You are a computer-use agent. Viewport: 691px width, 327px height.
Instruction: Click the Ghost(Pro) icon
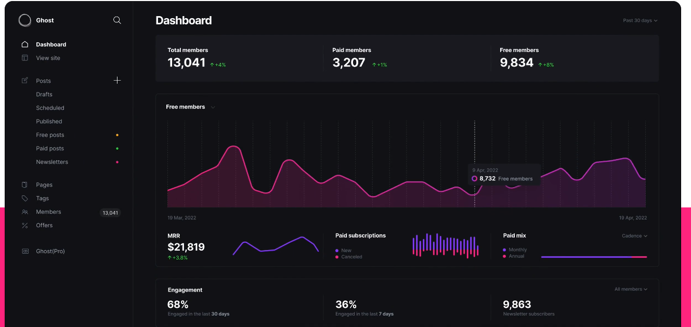pyautogui.click(x=25, y=251)
